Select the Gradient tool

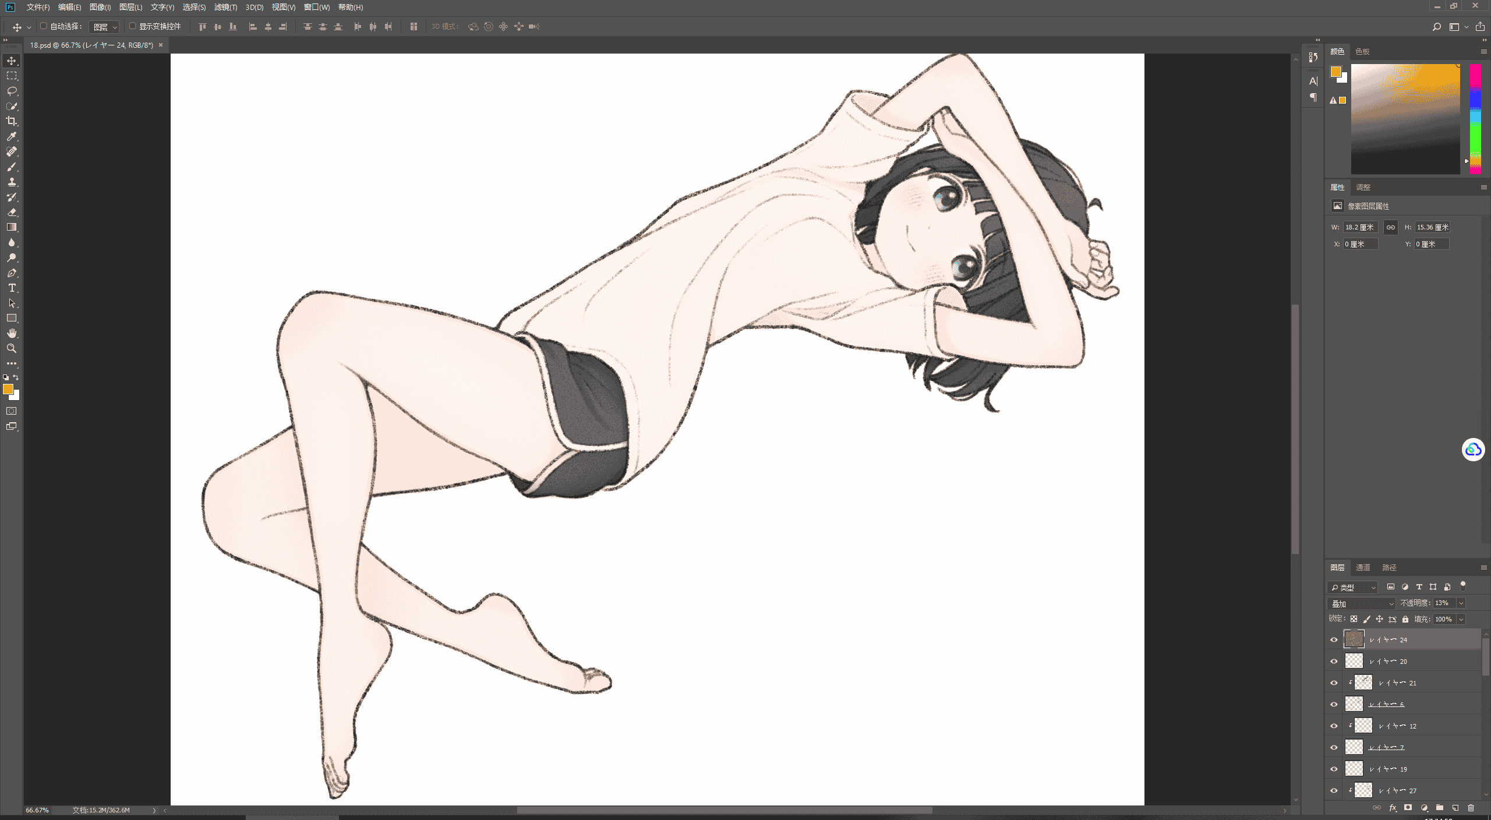click(x=12, y=227)
